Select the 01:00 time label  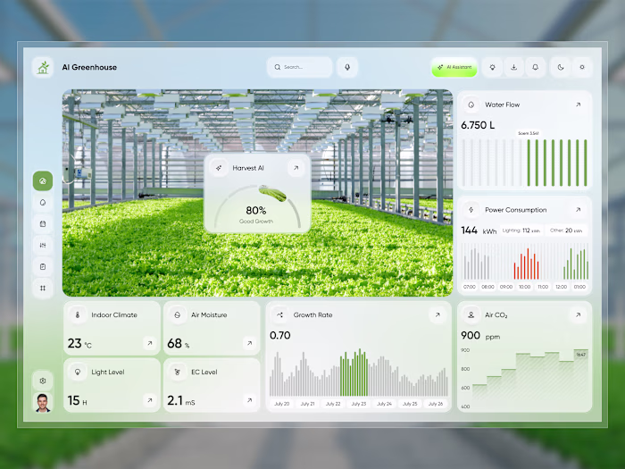[x=579, y=287]
